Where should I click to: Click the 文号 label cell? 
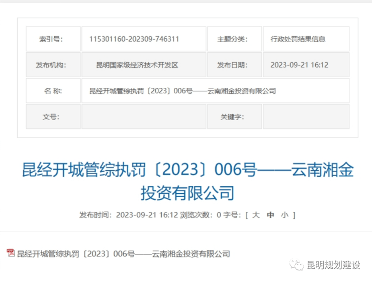(x=53, y=117)
